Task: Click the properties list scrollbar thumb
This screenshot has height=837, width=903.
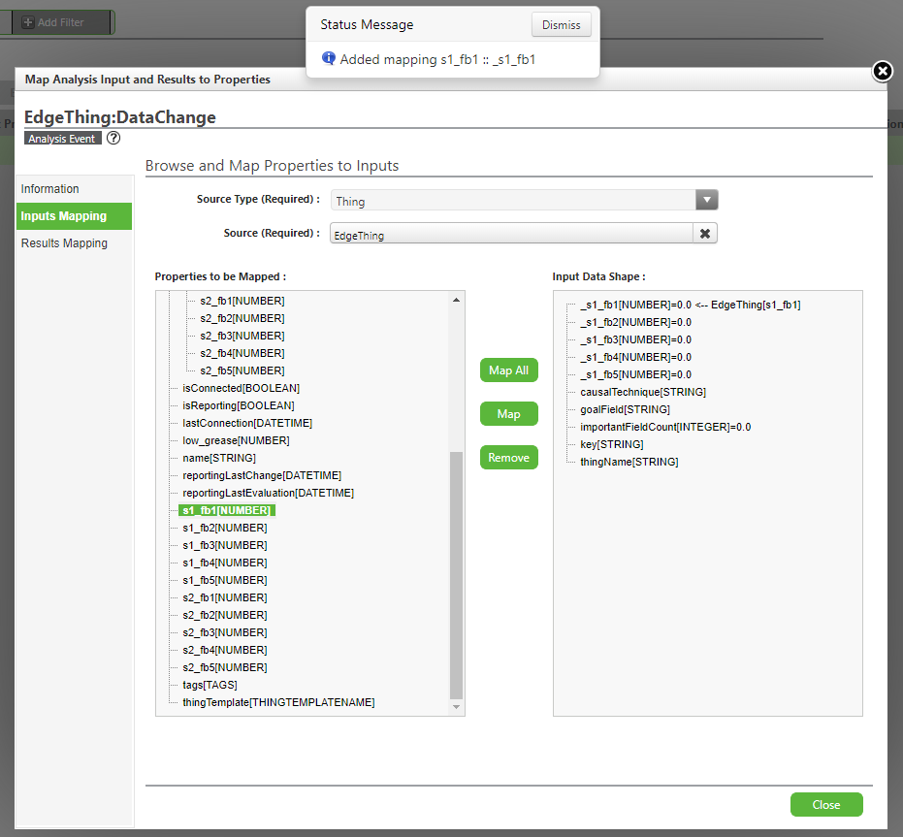Action: [x=456, y=574]
